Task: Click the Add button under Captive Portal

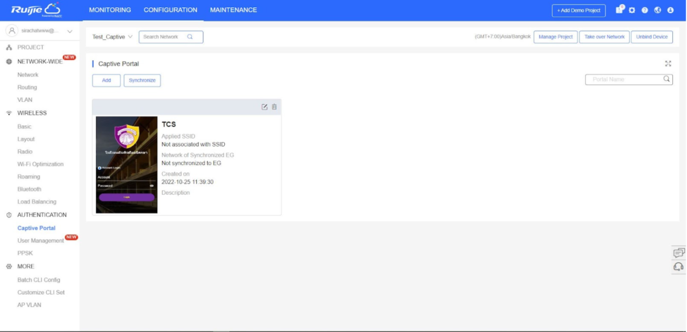Action: pos(106,80)
